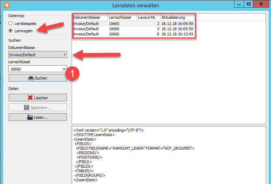Open the Dokumentklasse dropdown
This screenshot has width=271, height=184.
tap(38, 55)
